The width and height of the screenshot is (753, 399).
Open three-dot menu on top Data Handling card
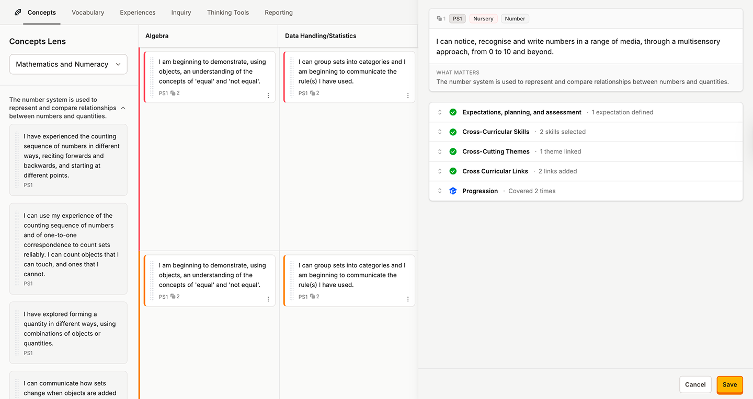click(408, 96)
